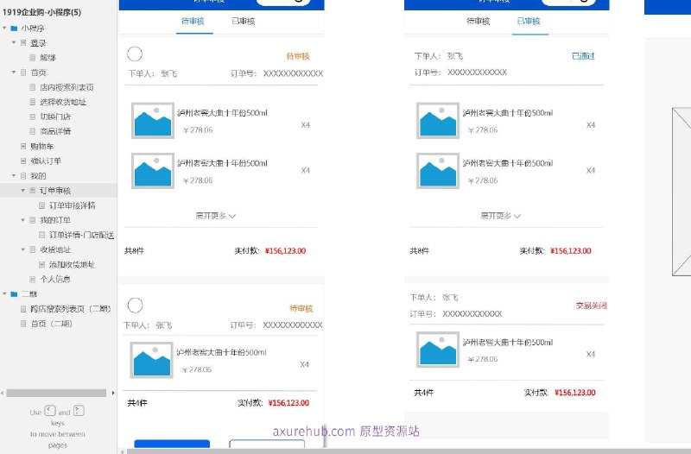Image resolution: width=691 pixels, height=454 pixels.
Task: Collapse the 我的 tree arrow
Action: point(14,176)
